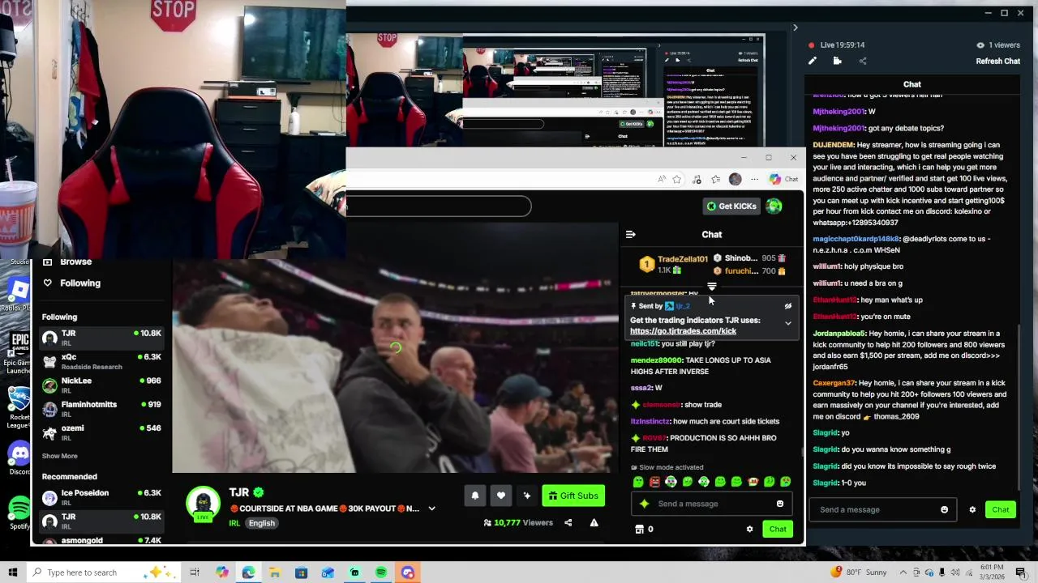This screenshot has height=583, width=1038.
Task: Expand the pinned message chevron
Action: click(x=787, y=324)
